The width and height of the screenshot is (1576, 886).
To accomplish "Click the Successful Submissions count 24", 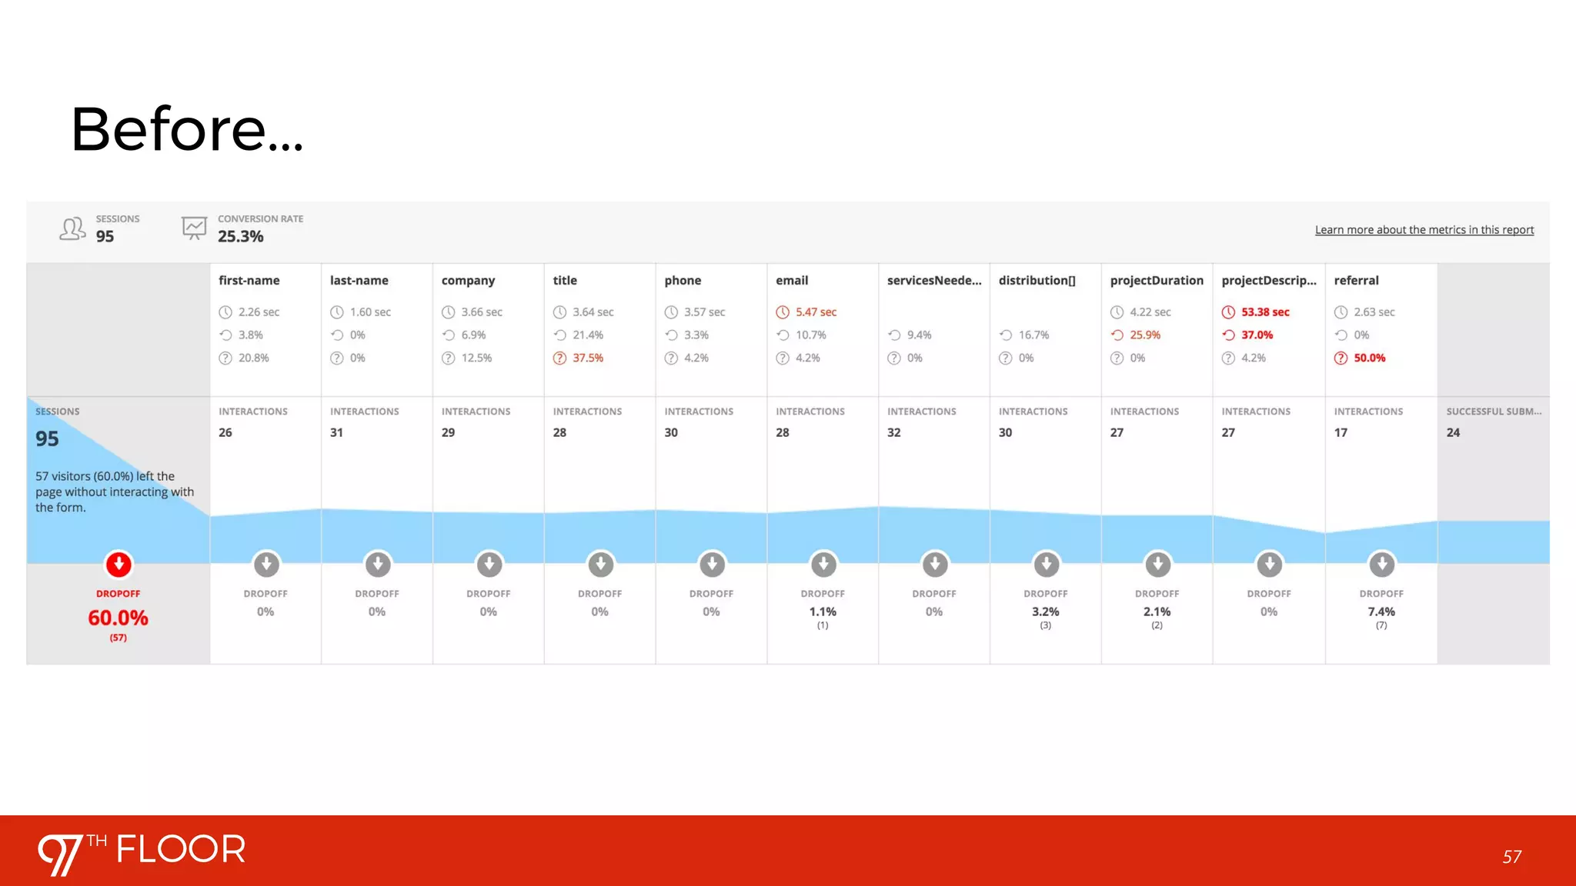I will click(x=1453, y=432).
